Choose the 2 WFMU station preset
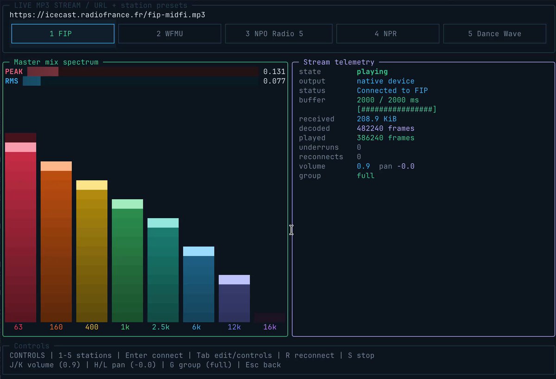 coord(170,34)
